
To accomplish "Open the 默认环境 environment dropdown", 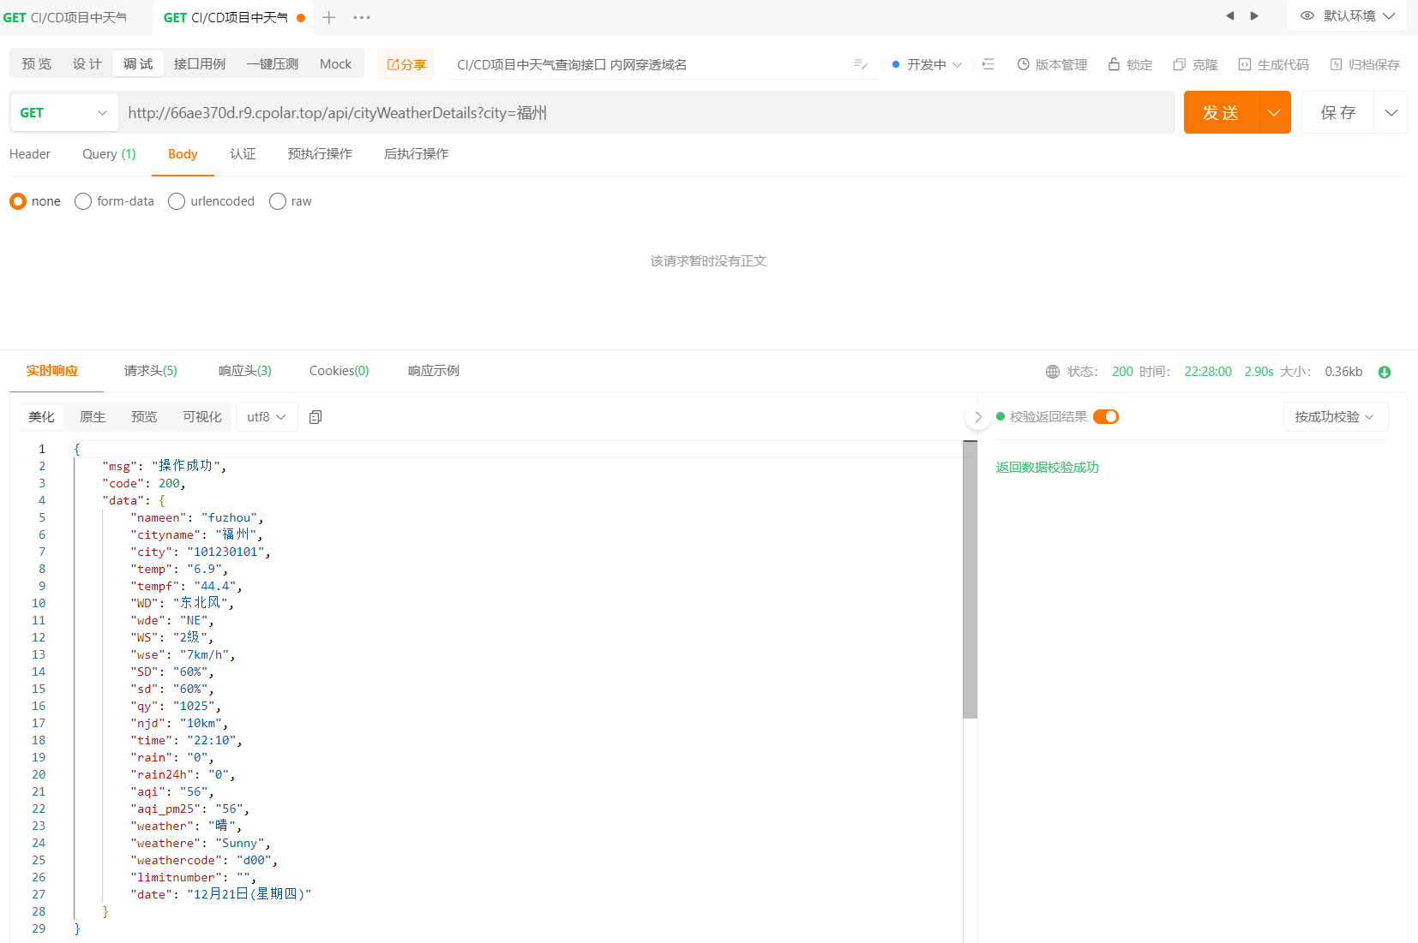I will point(1348,15).
